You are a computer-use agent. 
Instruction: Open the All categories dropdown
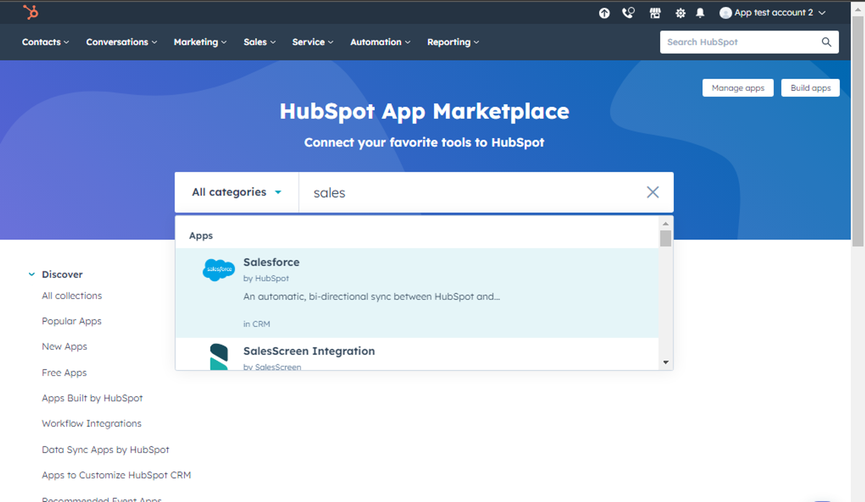237,192
